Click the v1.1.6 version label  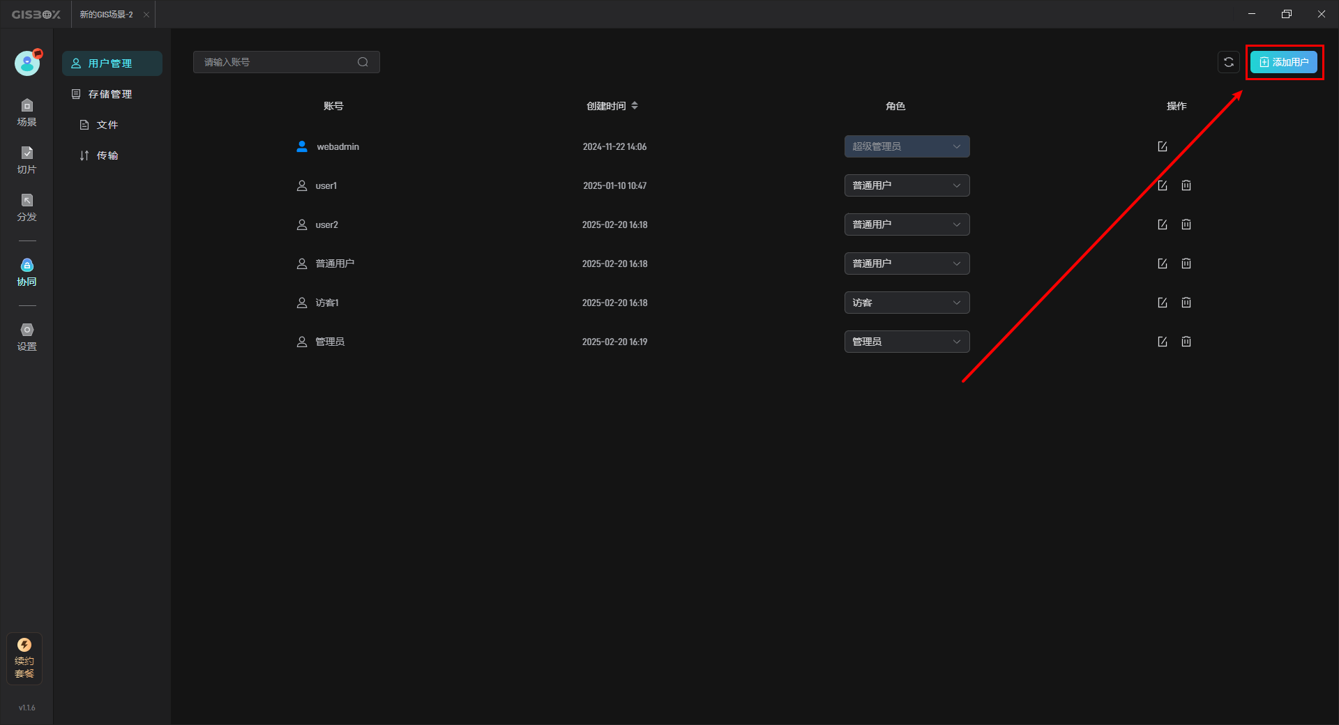[27, 708]
